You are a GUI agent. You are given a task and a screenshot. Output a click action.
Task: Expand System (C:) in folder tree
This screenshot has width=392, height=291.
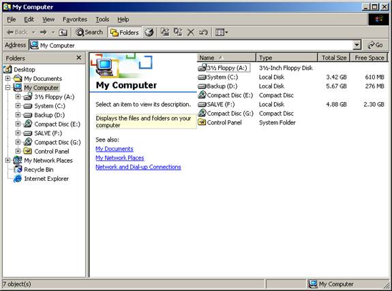[18, 106]
